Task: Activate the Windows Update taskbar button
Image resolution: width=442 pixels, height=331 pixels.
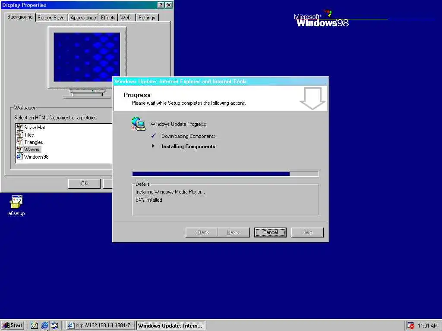Action: 171,326
